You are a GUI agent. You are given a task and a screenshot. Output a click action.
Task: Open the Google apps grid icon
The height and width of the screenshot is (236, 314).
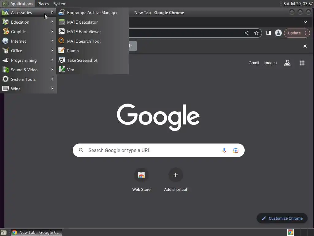tap(302, 63)
